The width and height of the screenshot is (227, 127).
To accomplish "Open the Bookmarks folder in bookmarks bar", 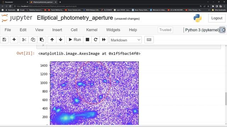I will click(10, 10).
